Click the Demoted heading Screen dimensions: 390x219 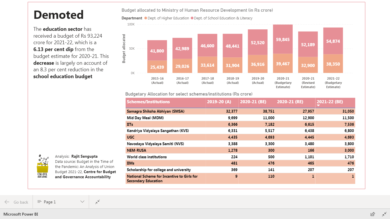coord(59,15)
